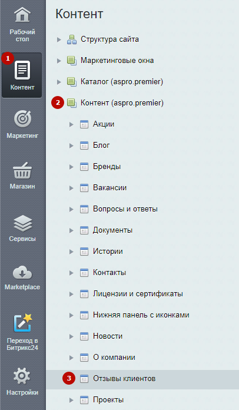Expand the Акции section arrow

click(71, 124)
